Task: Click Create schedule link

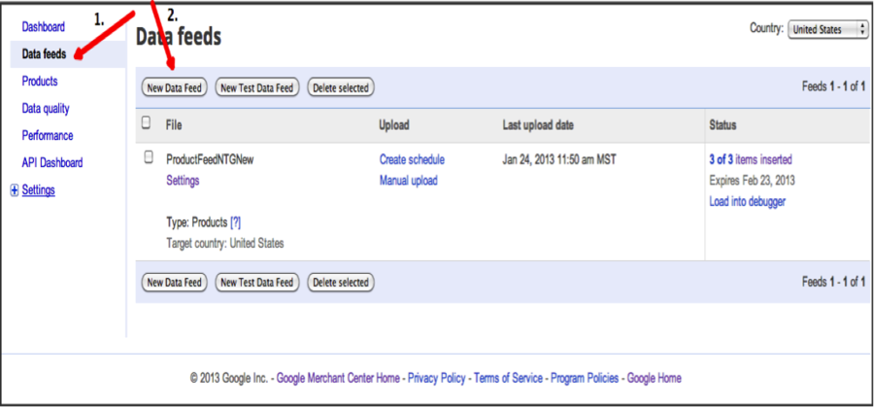Action: (x=412, y=159)
